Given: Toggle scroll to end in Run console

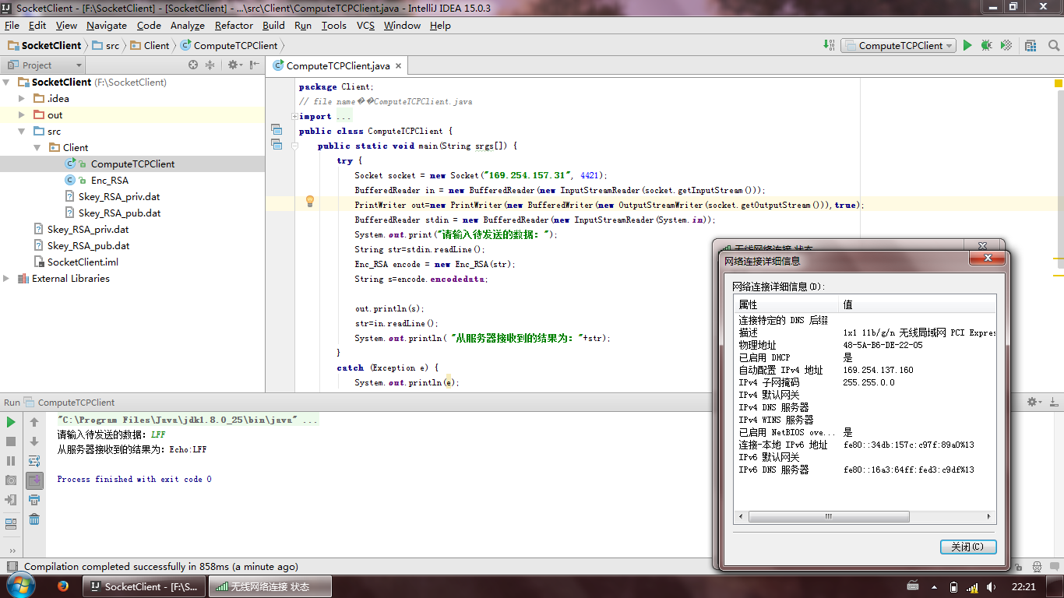Looking at the screenshot, I should pos(34,480).
